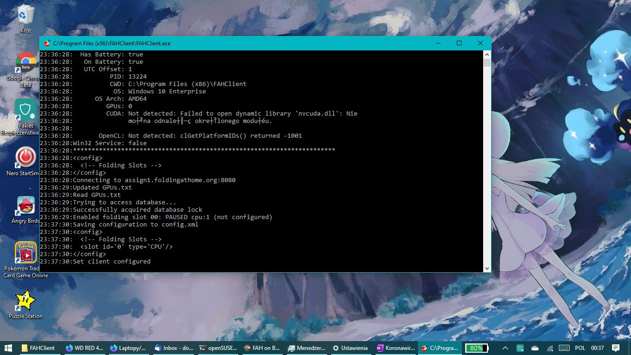Switch to FAHClient folder taskbar window
This screenshot has height=355, width=631.
[39, 348]
